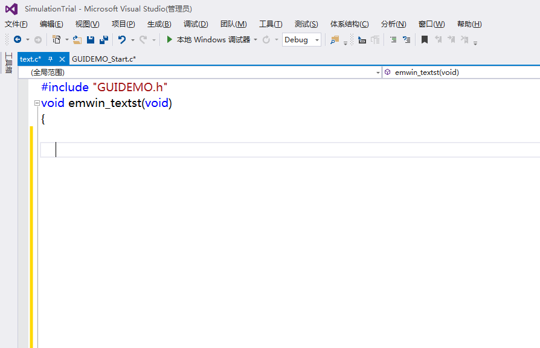Open the Debug configuration combo box

point(301,40)
